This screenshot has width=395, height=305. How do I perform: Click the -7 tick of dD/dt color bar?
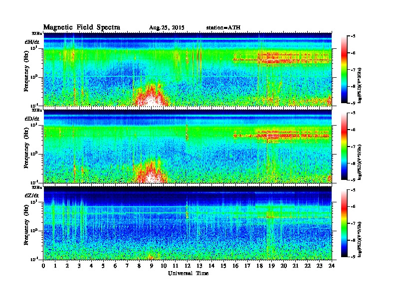tap(353, 147)
